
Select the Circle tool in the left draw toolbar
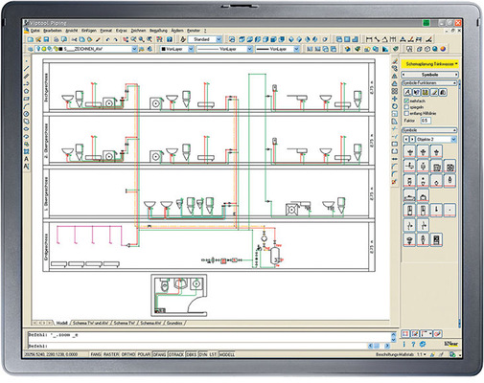click(x=27, y=114)
